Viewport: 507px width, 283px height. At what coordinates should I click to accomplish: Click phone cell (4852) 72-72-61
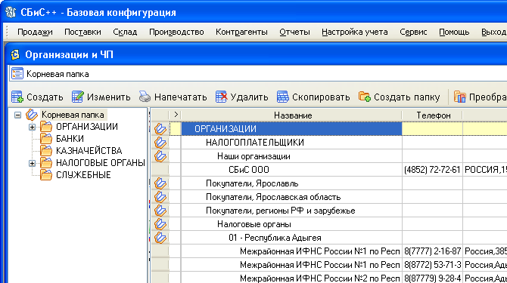pyautogui.click(x=432, y=170)
